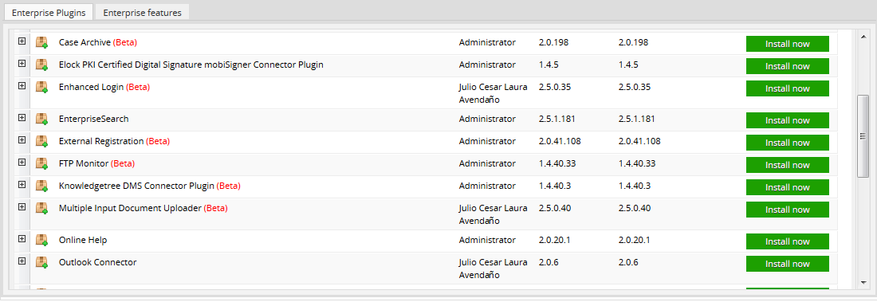The image size is (877, 302).
Task: Click the Knowledgetree DMS Connector package icon
Action: point(42,186)
